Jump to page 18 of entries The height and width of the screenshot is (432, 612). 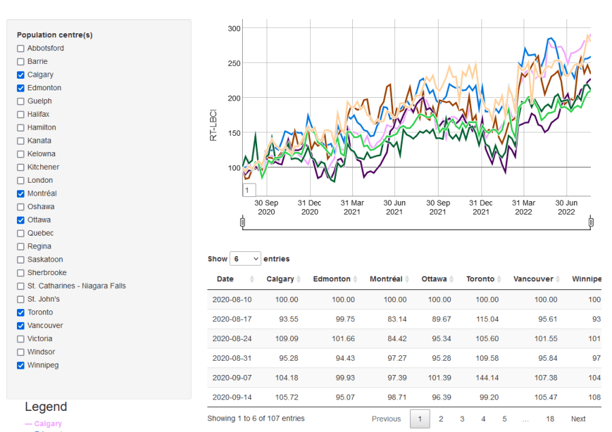(550, 419)
